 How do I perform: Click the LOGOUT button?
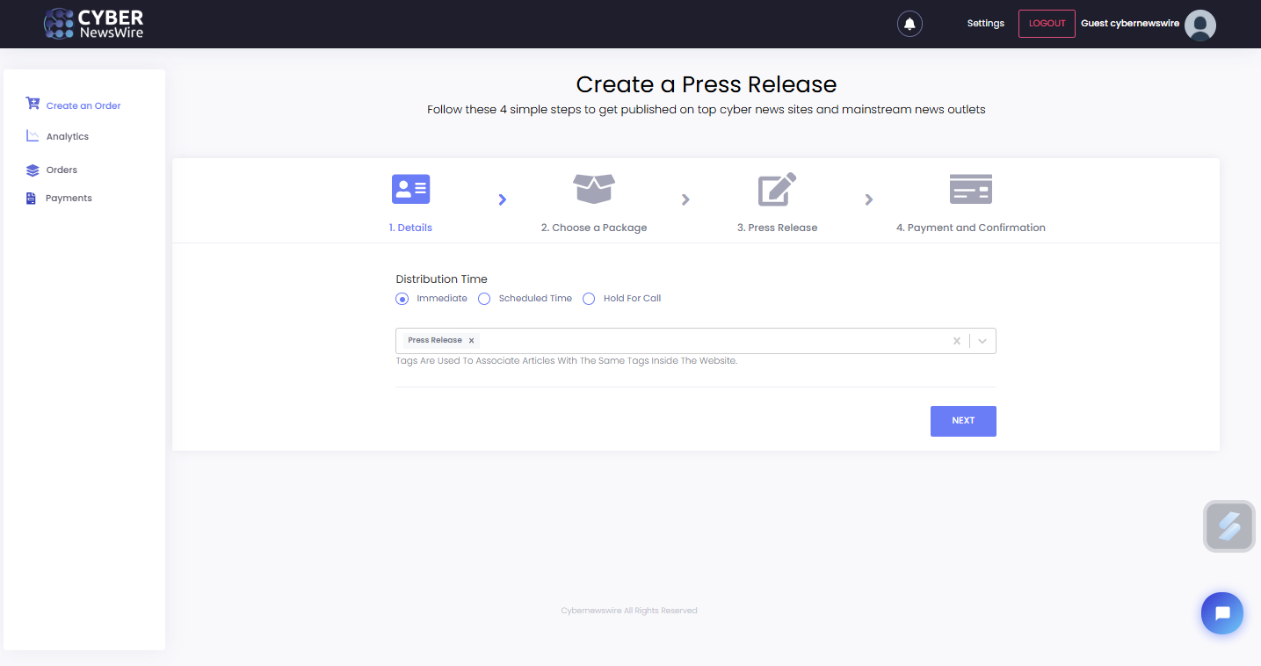pos(1046,24)
